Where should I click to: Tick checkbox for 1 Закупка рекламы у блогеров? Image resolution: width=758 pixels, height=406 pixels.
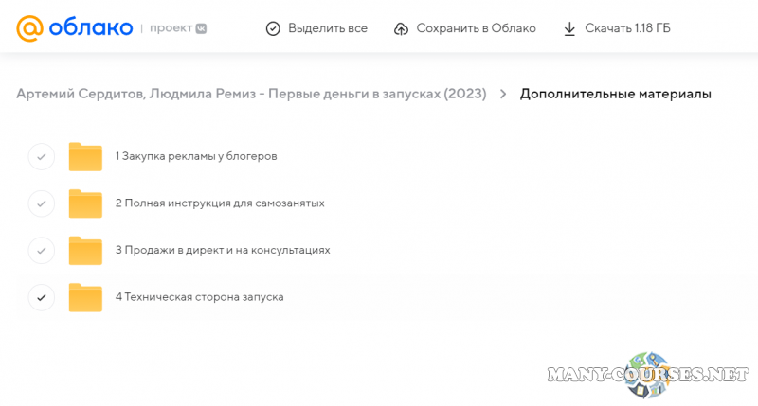41,156
